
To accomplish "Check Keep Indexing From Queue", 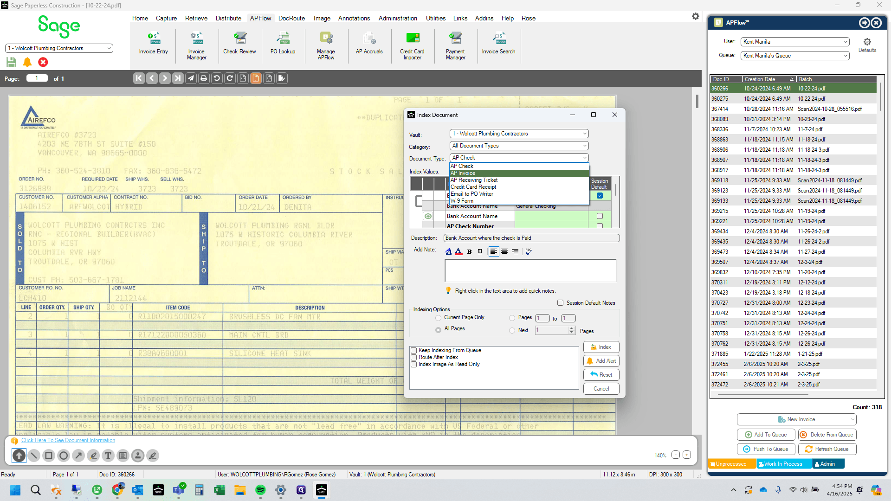I will 413,350.
